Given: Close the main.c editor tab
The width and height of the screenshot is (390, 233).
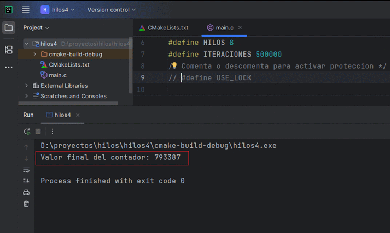Looking at the screenshot, I should point(240,27).
